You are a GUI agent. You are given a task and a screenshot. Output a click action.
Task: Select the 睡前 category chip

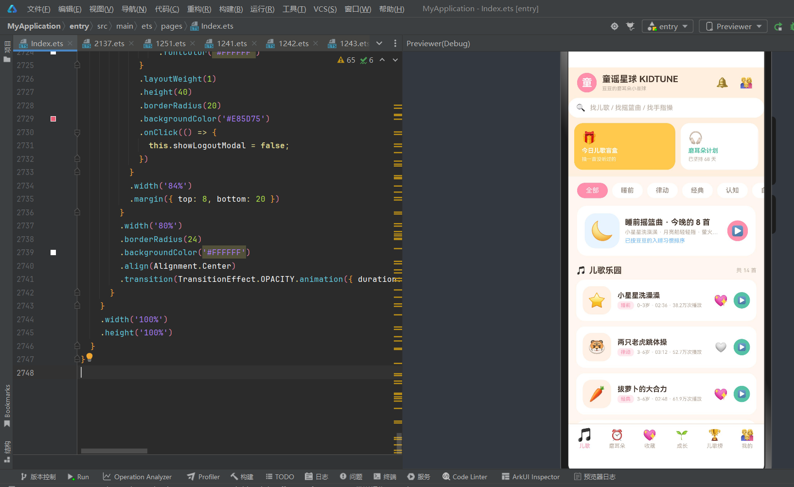point(627,191)
